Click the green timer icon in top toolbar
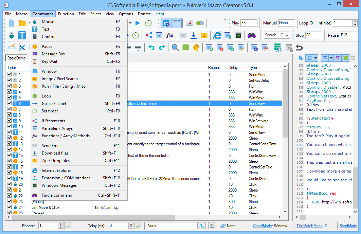361x234 pixels. [148, 23]
